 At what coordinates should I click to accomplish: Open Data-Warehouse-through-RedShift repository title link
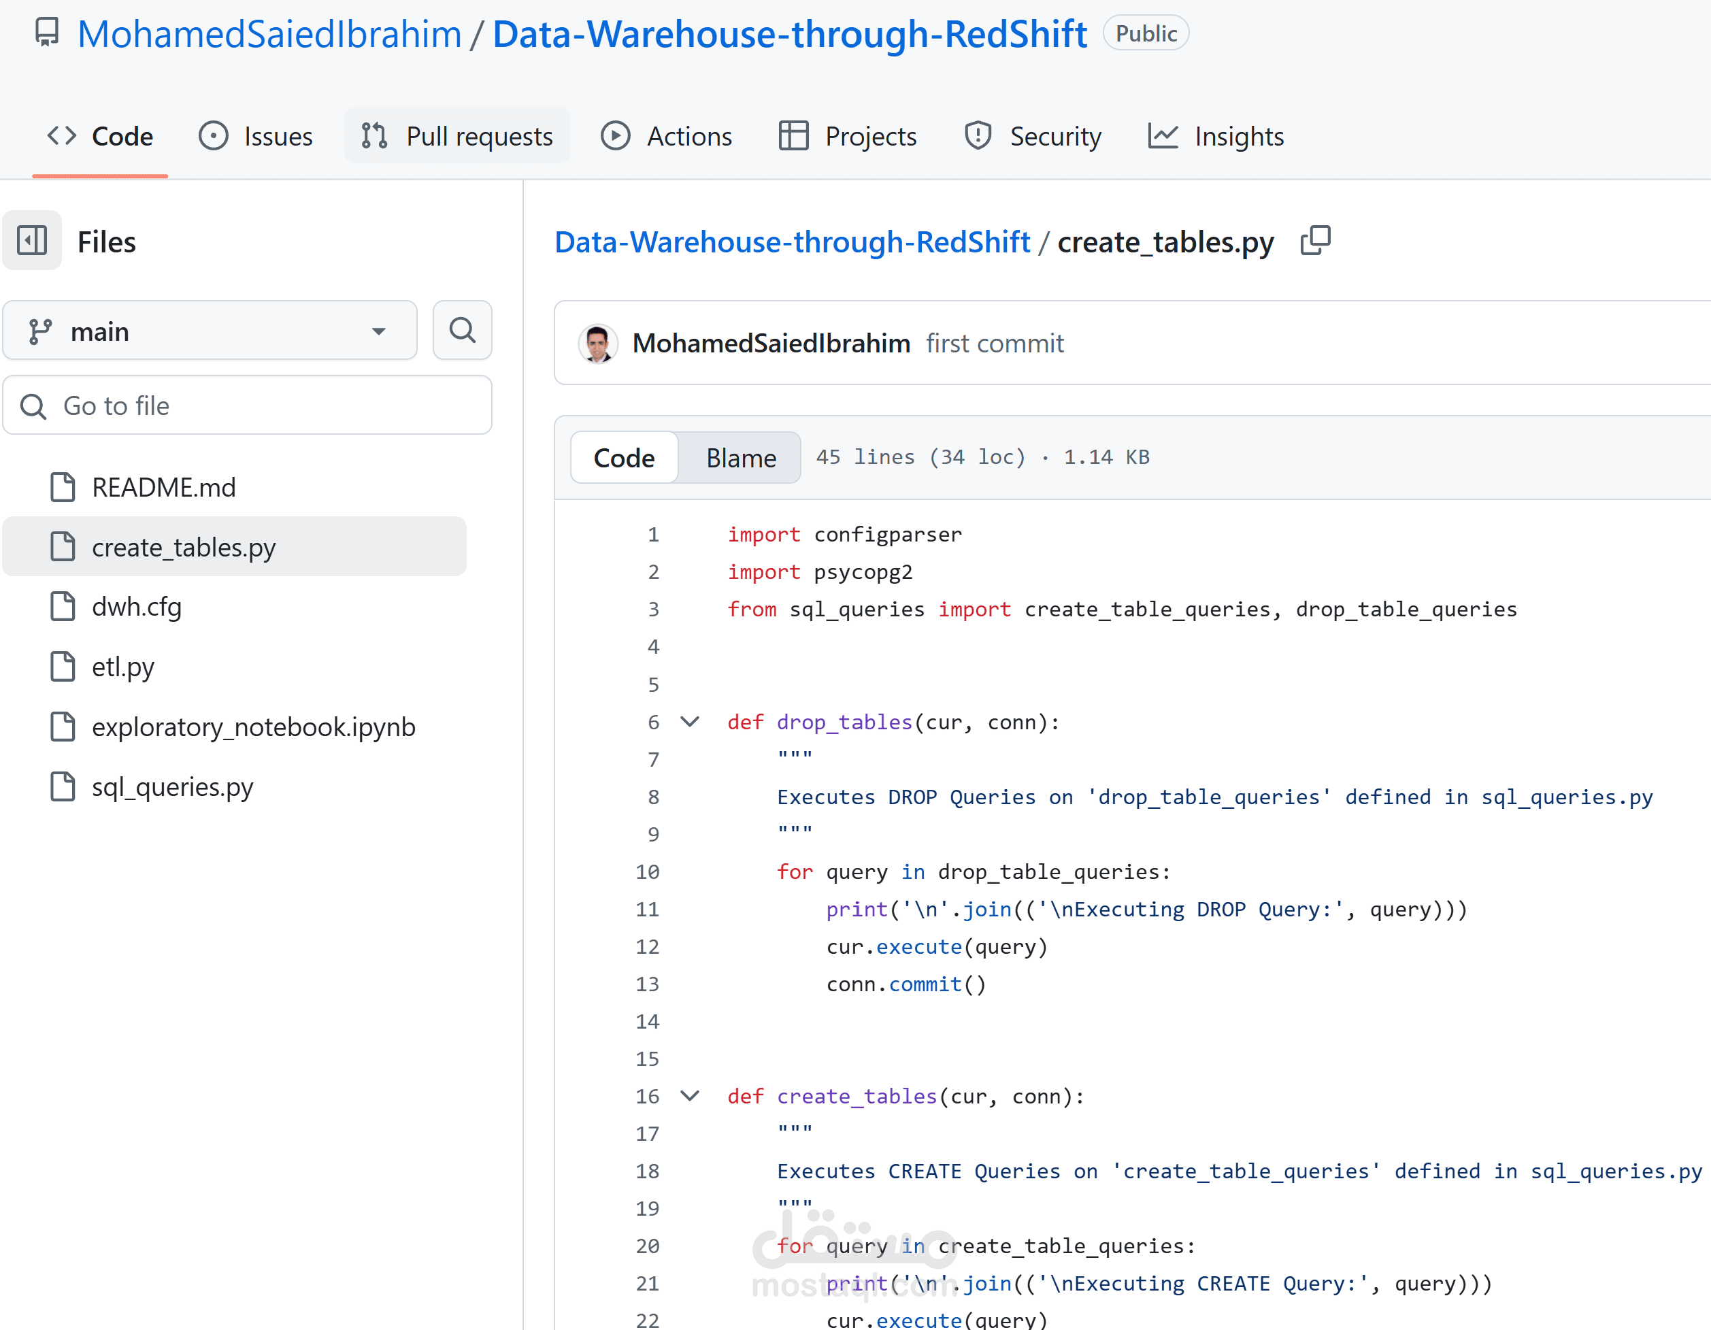click(790, 34)
